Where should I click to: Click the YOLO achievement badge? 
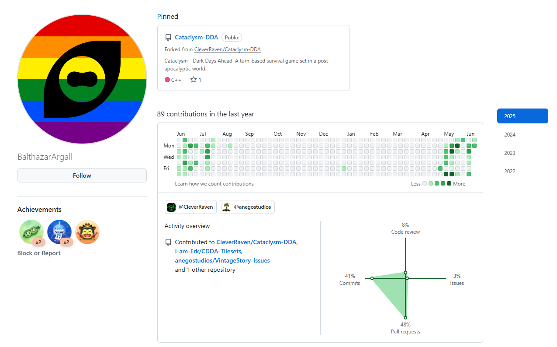tap(87, 232)
